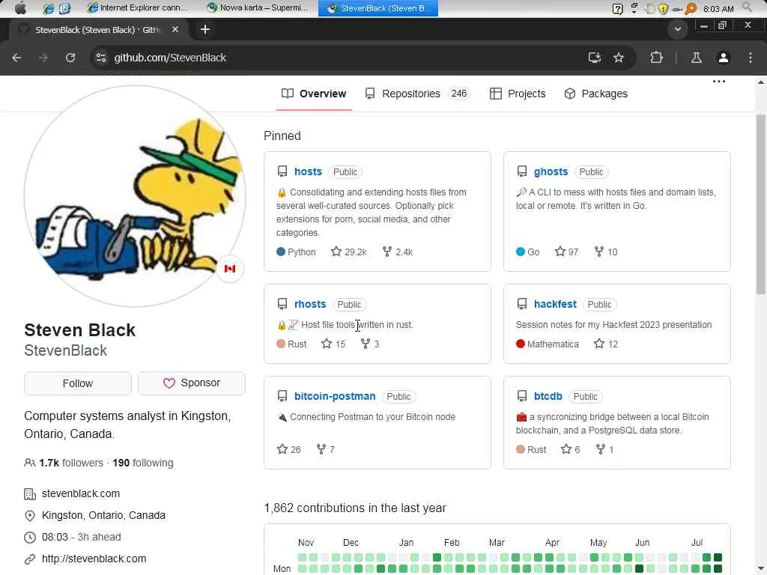This screenshot has height=575, width=767.
Task: Click the Canada flag status badge
Action: (x=230, y=269)
